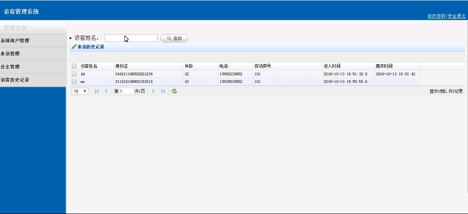
Task: Select the checkbox for visitor dd
Action: pos(74,74)
